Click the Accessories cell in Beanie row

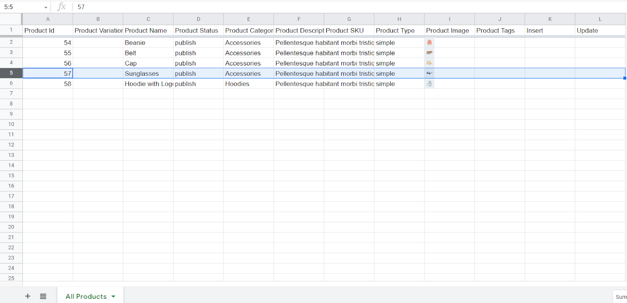pyautogui.click(x=248, y=42)
